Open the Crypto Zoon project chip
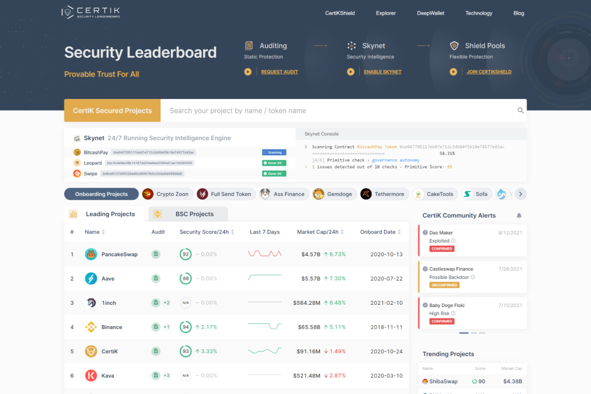 click(167, 194)
